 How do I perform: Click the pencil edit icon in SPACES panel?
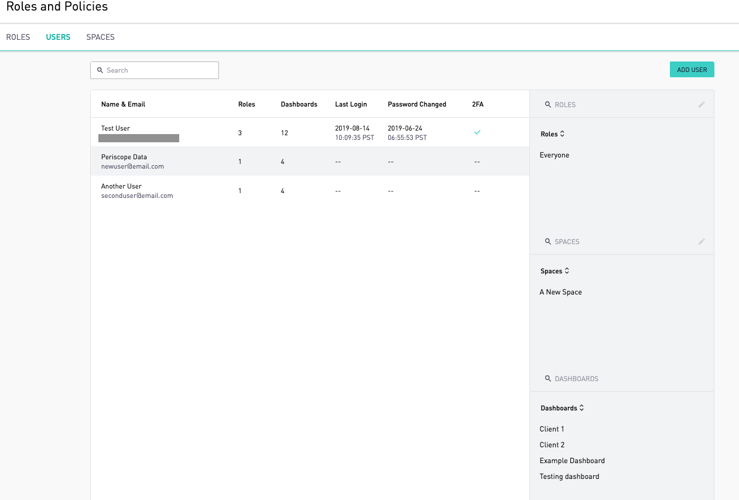[x=702, y=242]
